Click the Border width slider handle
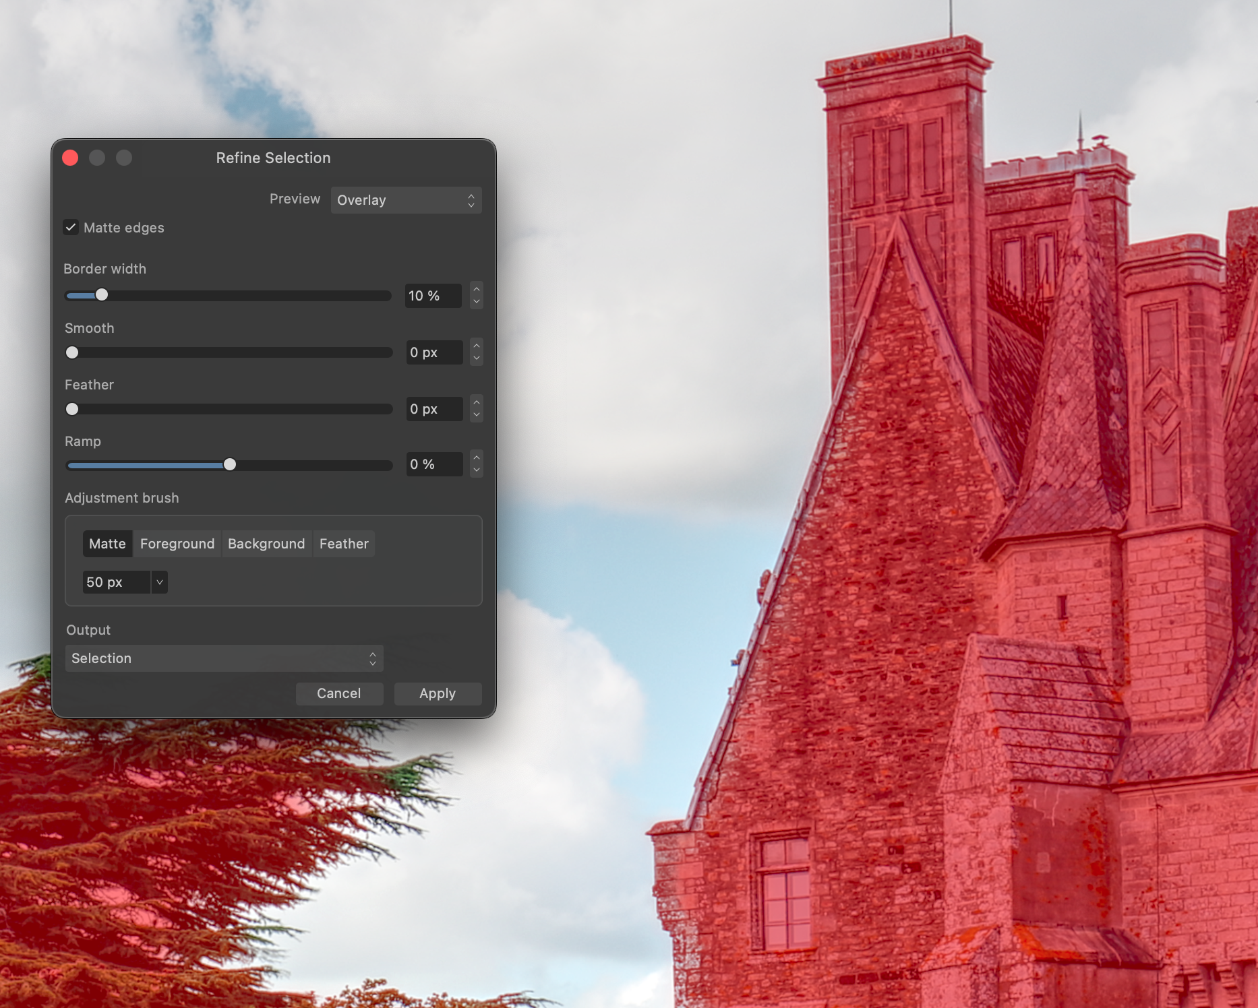This screenshot has height=1008, width=1258. coord(102,295)
